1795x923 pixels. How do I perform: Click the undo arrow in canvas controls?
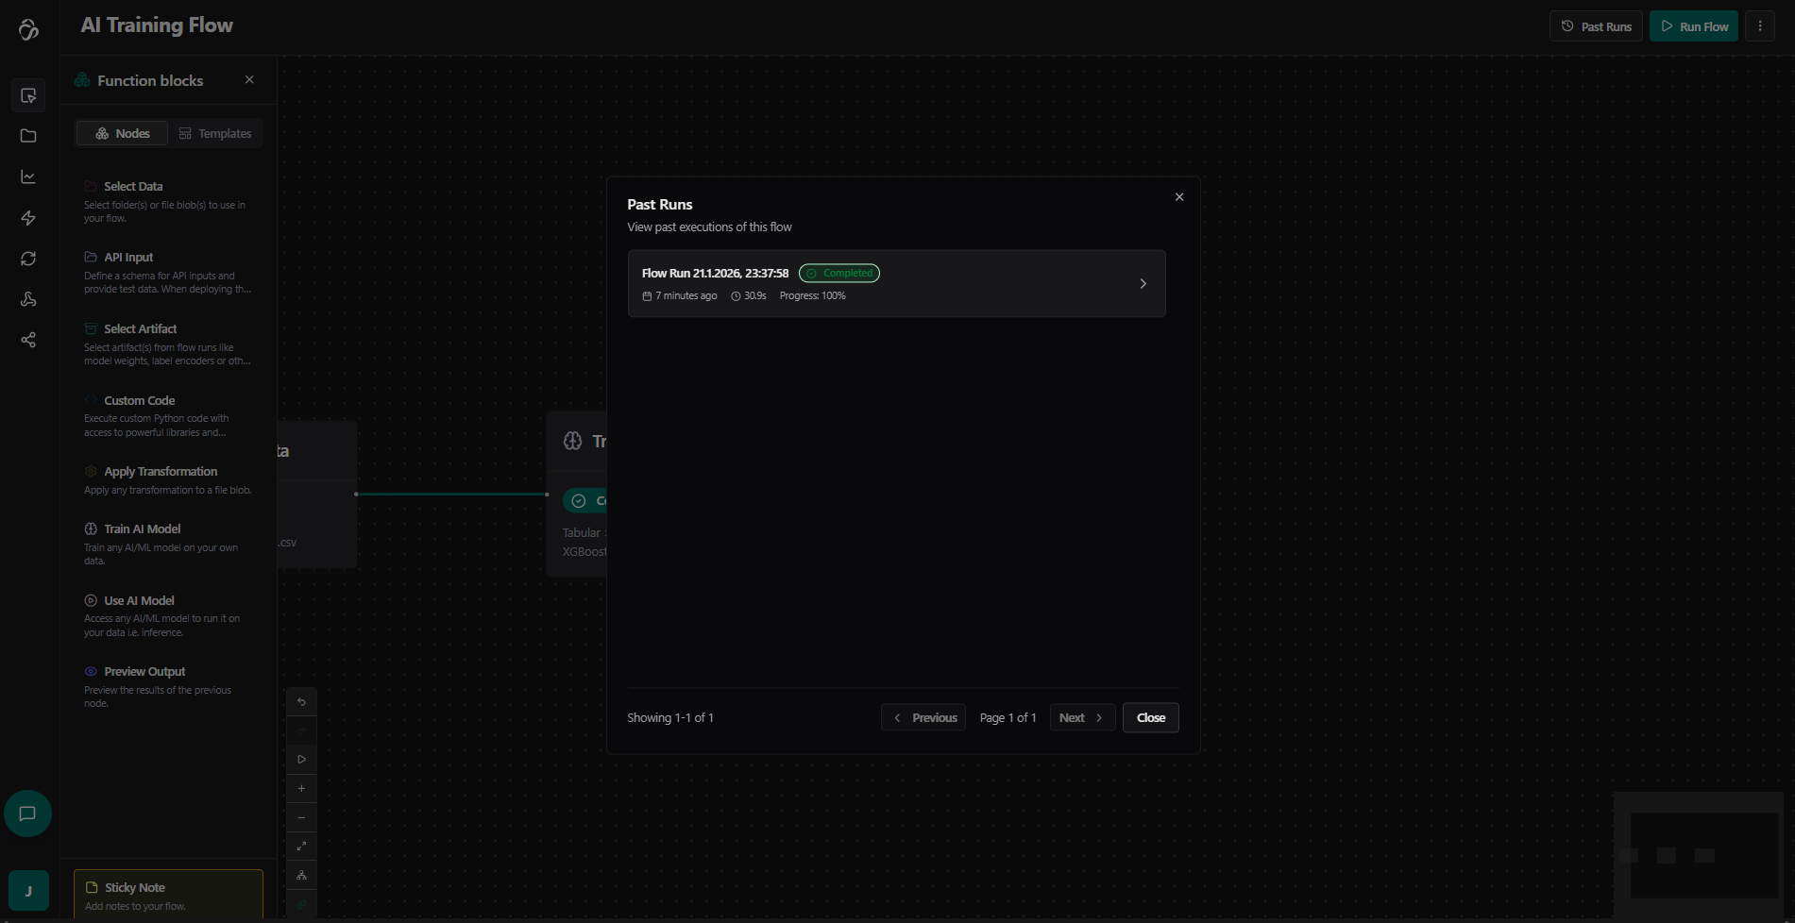[x=301, y=701]
